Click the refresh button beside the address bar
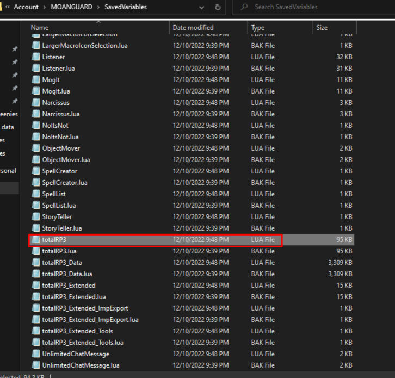 (218, 7)
